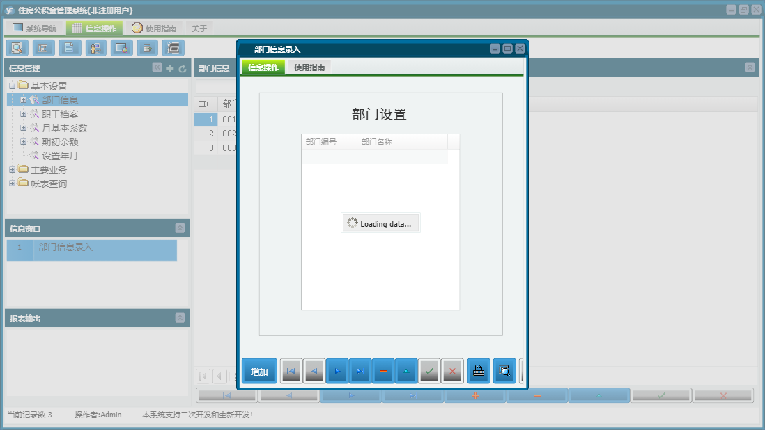Expand the 帐表查询 tree folder

tap(13, 183)
